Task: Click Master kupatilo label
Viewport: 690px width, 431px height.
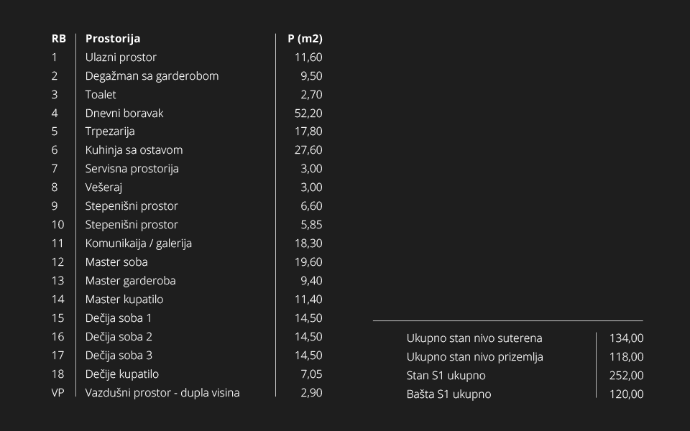Action: pyautogui.click(x=124, y=300)
